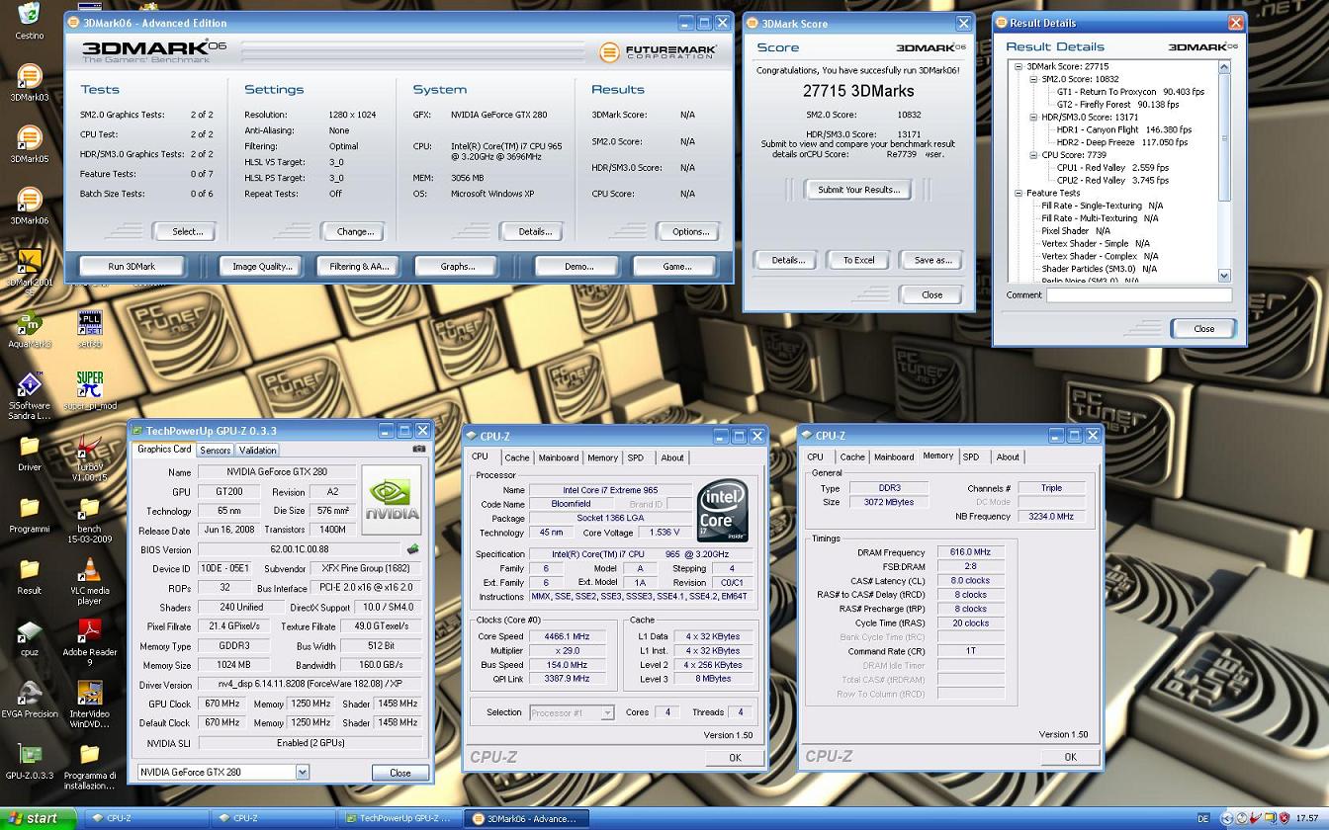Image resolution: width=1329 pixels, height=830 pixels.
Task: Click OK in the CPU-Z Memory window
Action: click(1070, 757)
